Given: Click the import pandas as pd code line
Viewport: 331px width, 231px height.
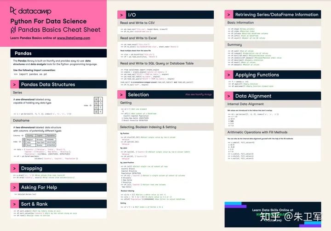Looking at the screenshot, I should coord(30,74).
